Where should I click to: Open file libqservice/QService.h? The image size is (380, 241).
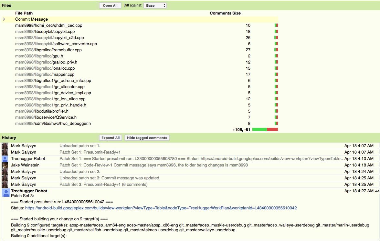click(x=46, y=117)
